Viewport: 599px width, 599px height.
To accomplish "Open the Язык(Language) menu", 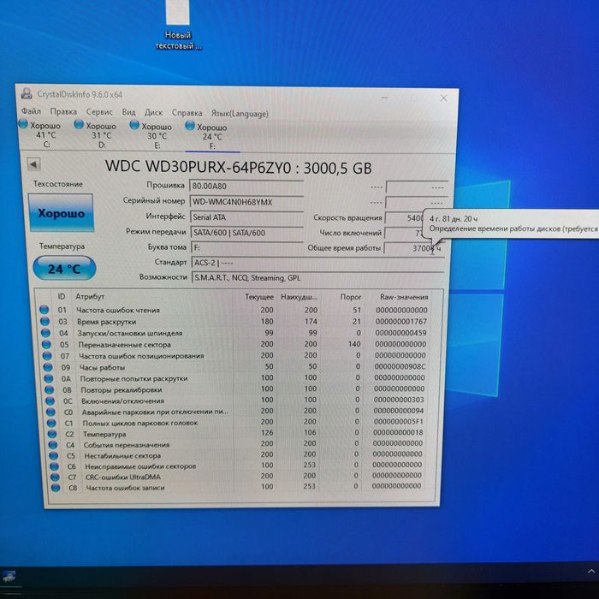I will (240, 114).
